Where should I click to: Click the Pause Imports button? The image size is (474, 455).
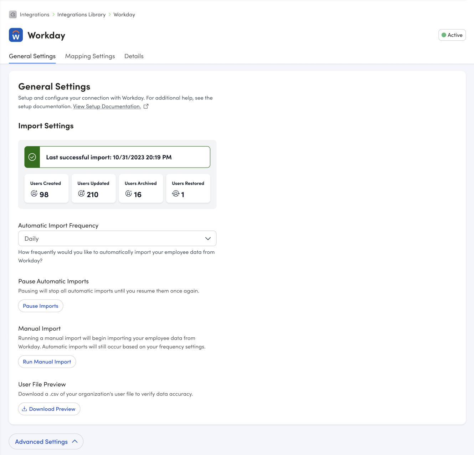click(41, 306)
